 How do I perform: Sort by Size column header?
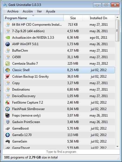[x=73, y=18]
